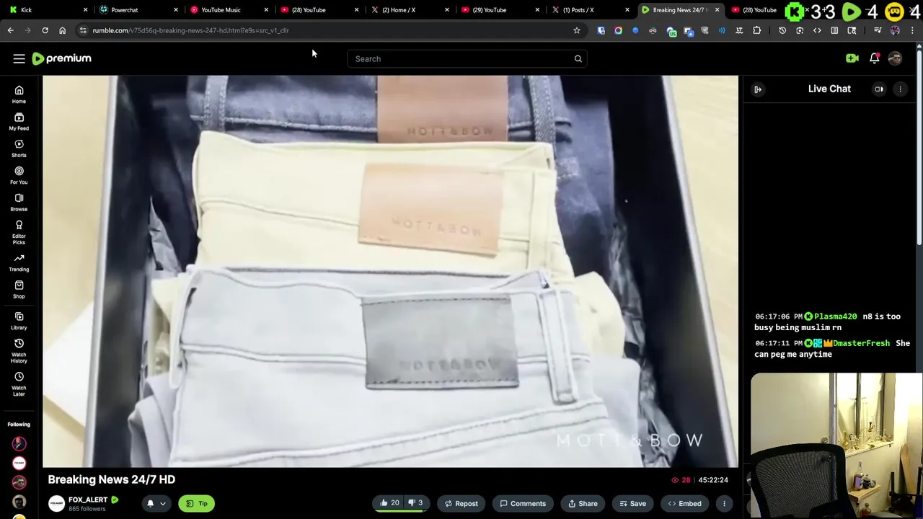Expand notification options next to bell
The image size is (923, 519).
[163, 504]
